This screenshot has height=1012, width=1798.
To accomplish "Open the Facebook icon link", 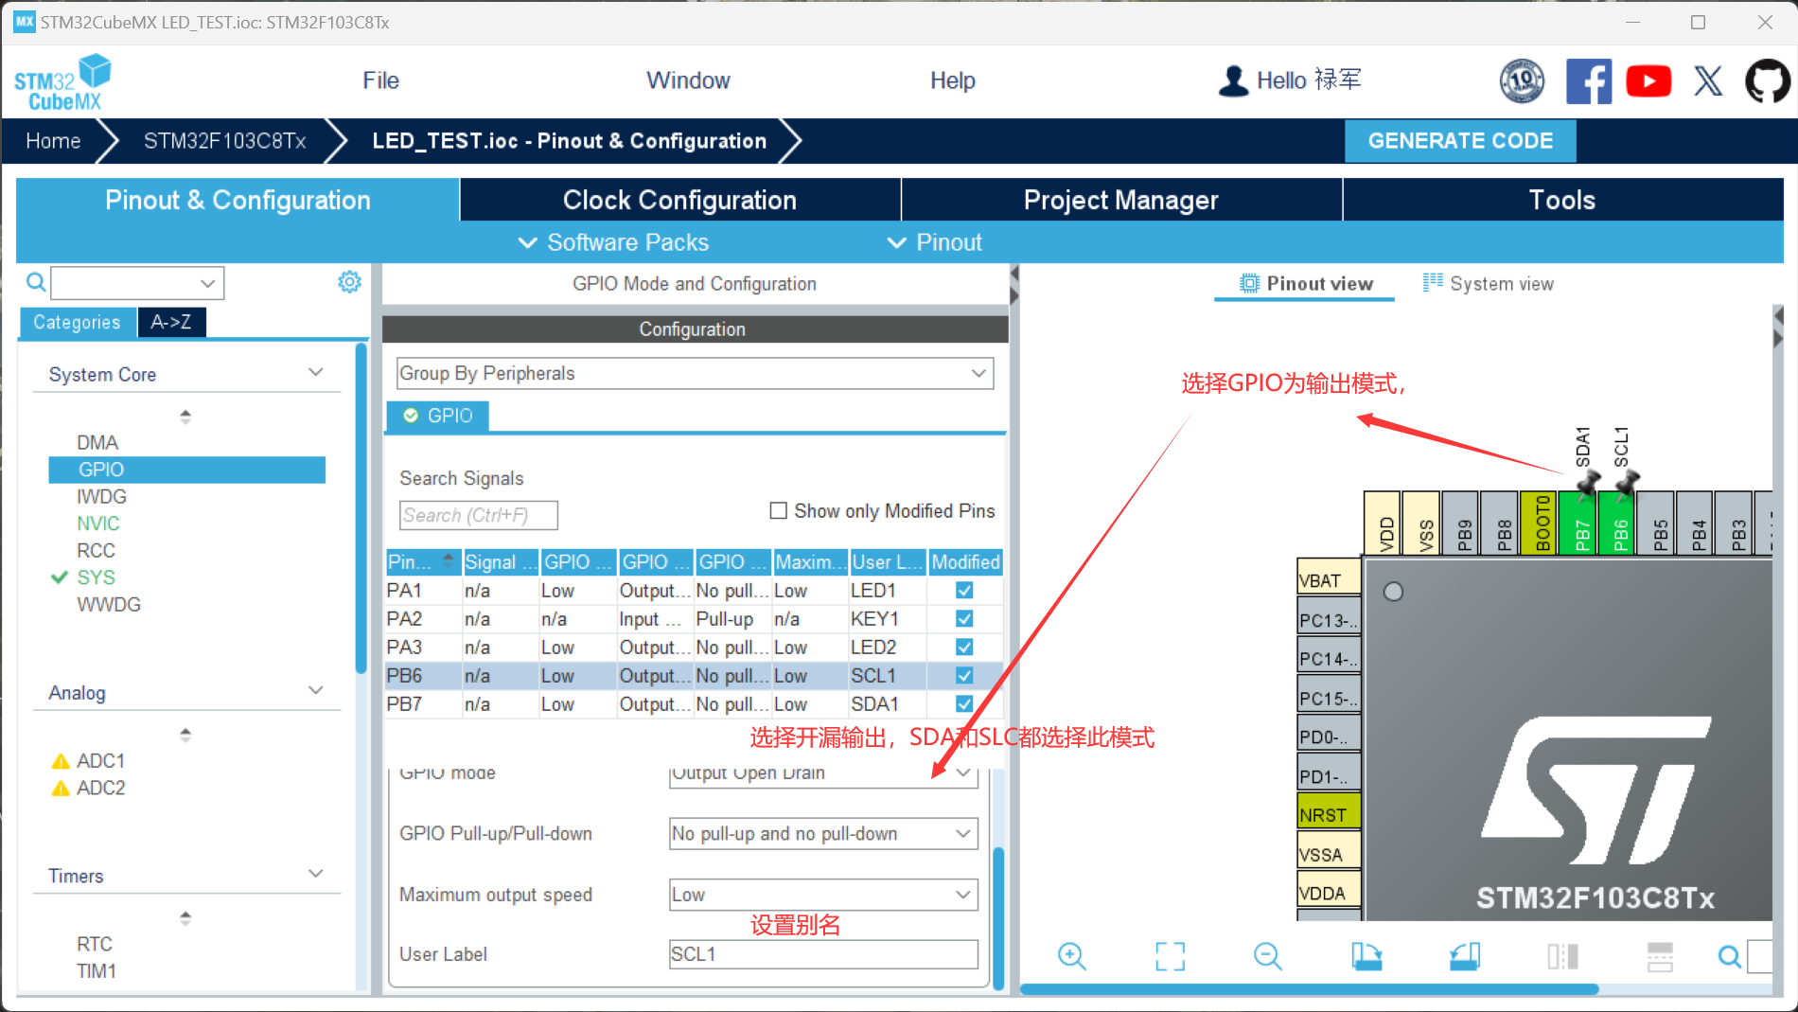I will click(1589, 80).
